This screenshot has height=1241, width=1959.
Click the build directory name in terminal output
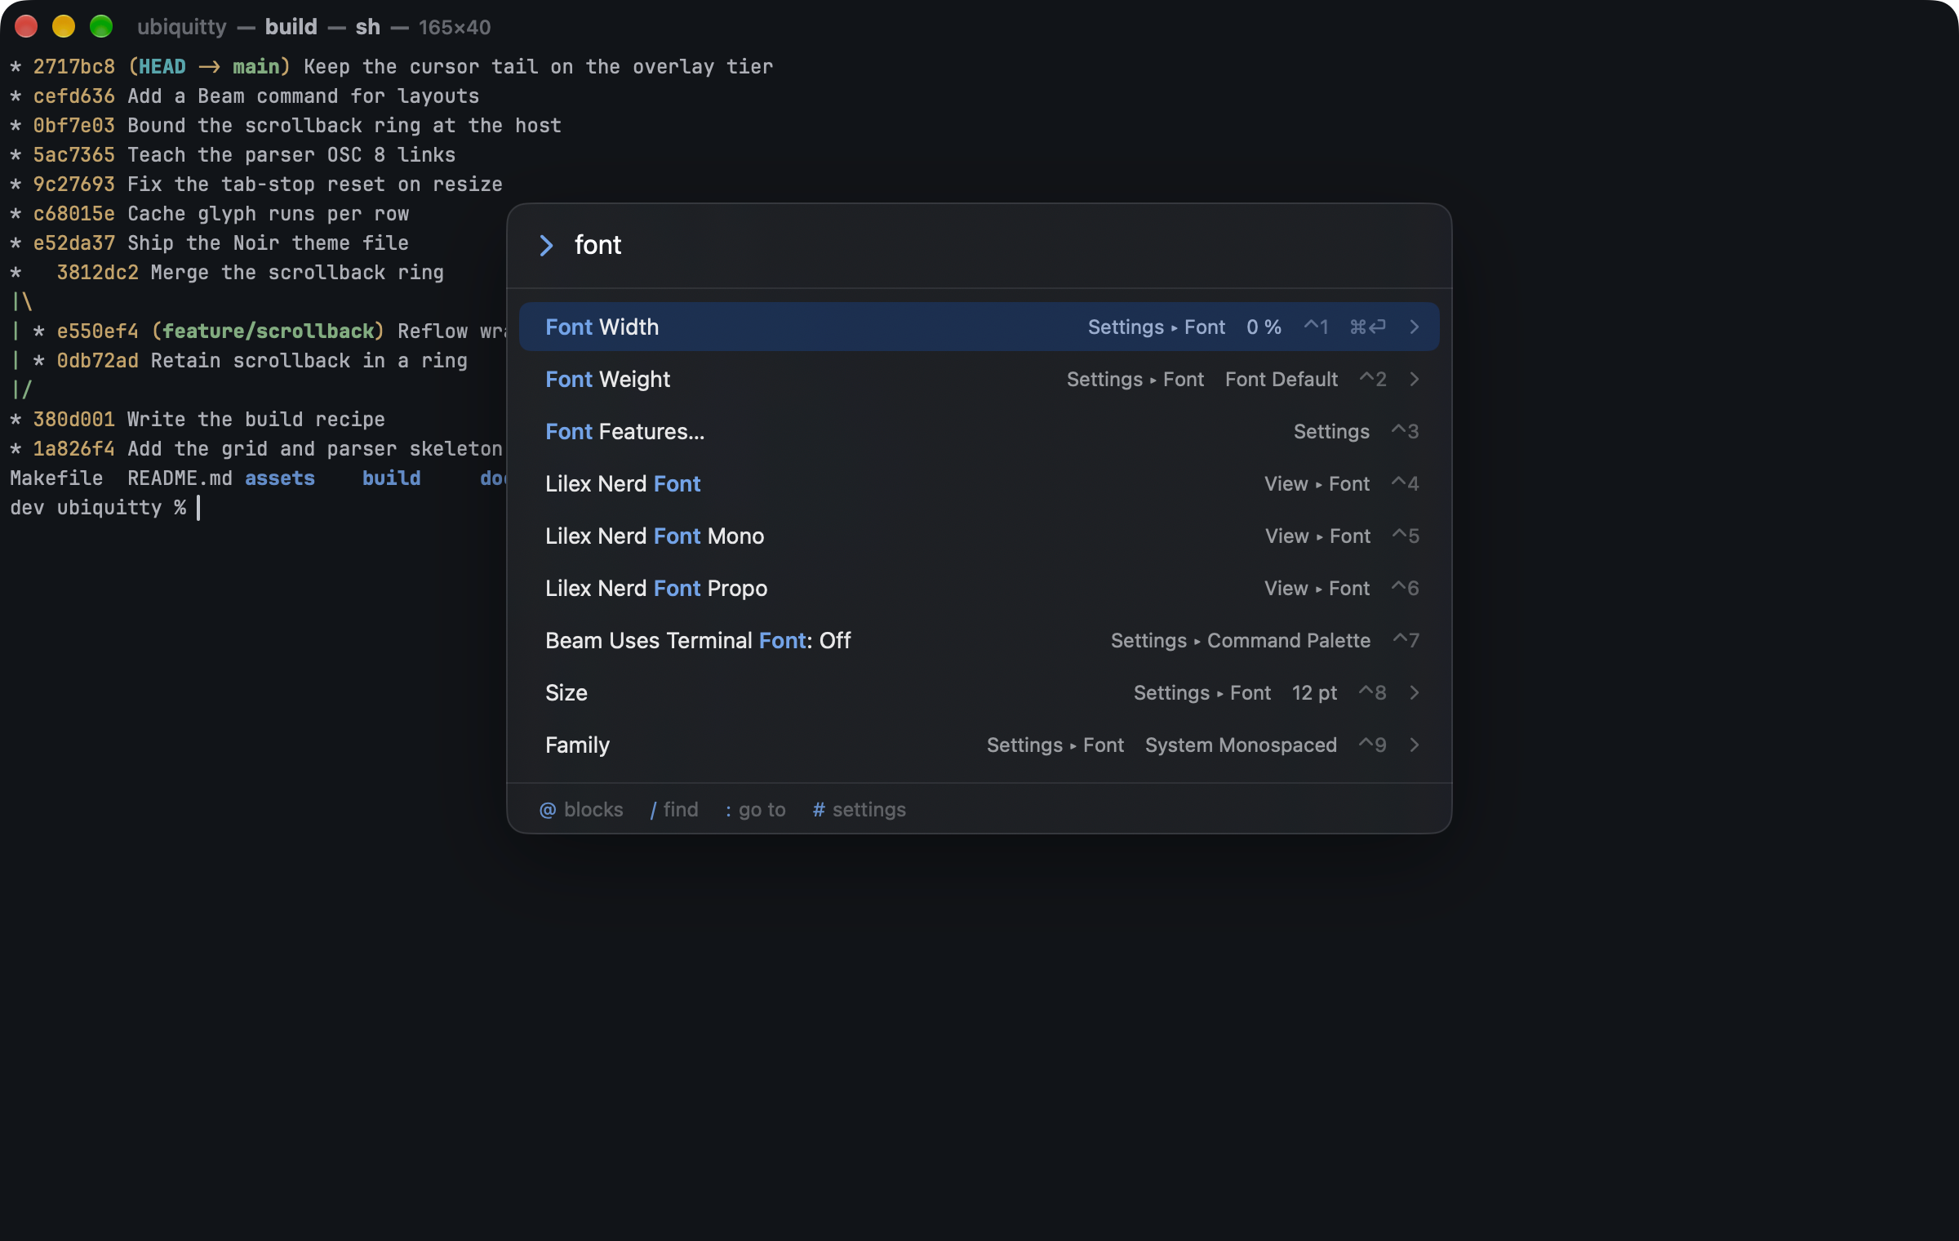point(392,478)
